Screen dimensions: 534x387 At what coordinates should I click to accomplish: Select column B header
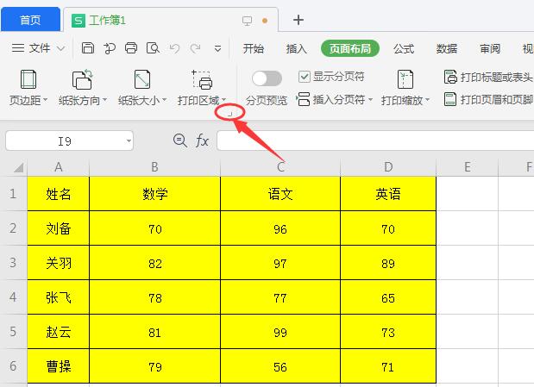click(155, 167)
